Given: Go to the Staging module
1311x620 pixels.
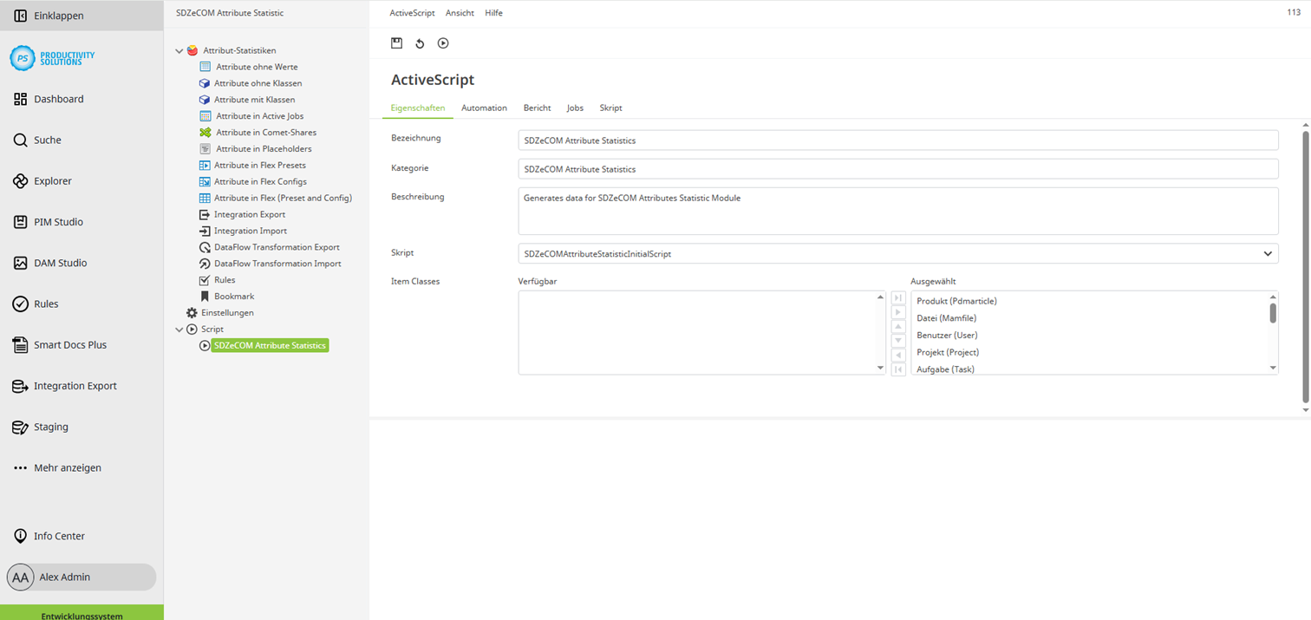Looking at the screenshot, I should [50, 427].
